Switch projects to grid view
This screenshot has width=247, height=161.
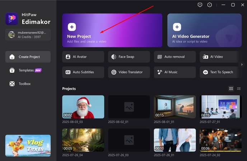point(231,89)
